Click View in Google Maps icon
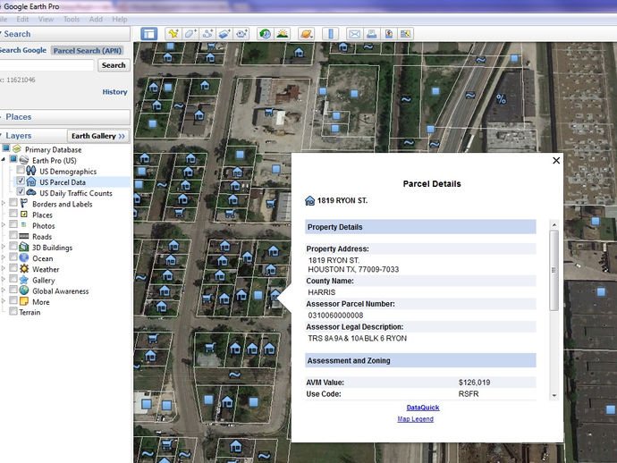 point(405,34)
